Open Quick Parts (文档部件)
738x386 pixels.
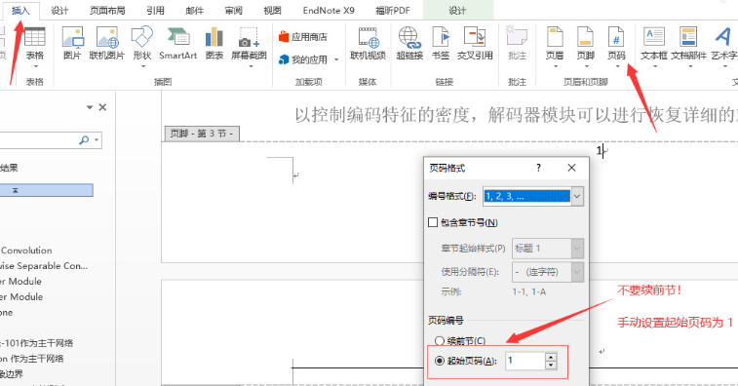[688, 47]
